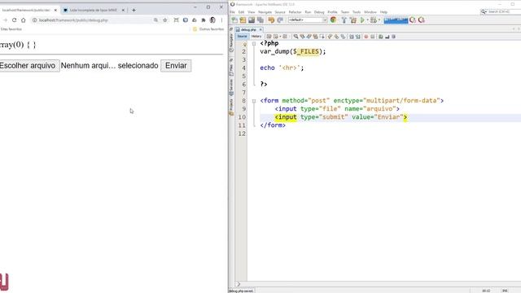Open Chrome extensions puzzle icon
The width and height of the screenshot is (521, 293).
203,20
